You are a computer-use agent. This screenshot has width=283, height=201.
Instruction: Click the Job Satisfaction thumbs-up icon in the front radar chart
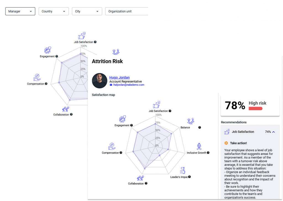click(x=157, y=105)
